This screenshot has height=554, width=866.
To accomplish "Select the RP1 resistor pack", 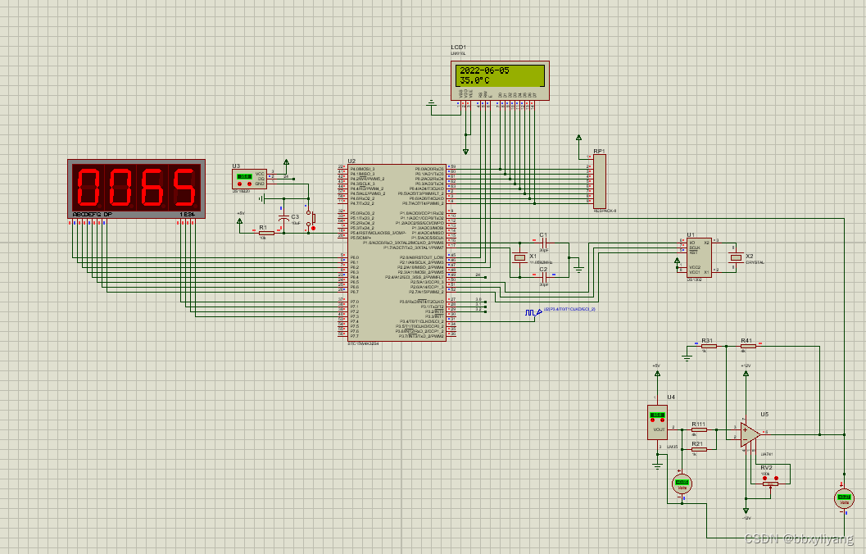I will point(599,181).
